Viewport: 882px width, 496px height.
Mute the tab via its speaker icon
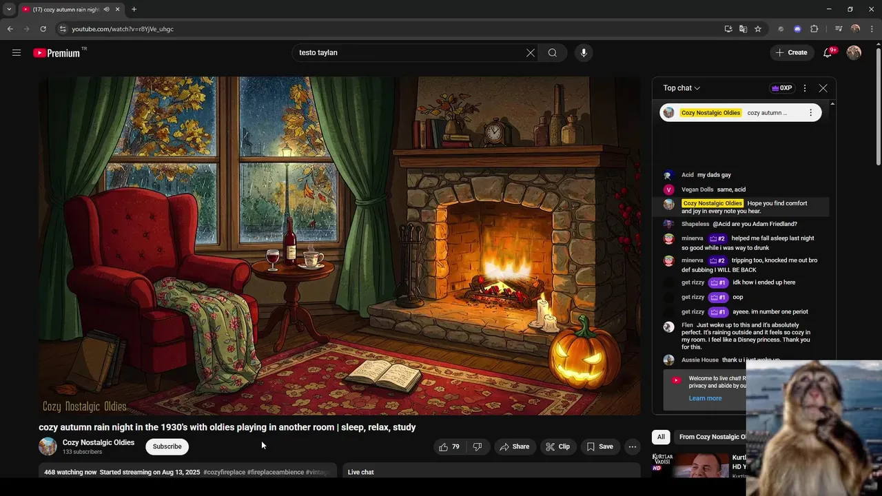(x=107, y=10)
